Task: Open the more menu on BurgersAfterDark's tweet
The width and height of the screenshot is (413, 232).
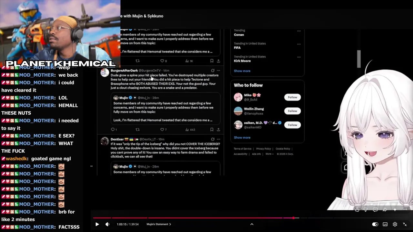Action: 218,70
